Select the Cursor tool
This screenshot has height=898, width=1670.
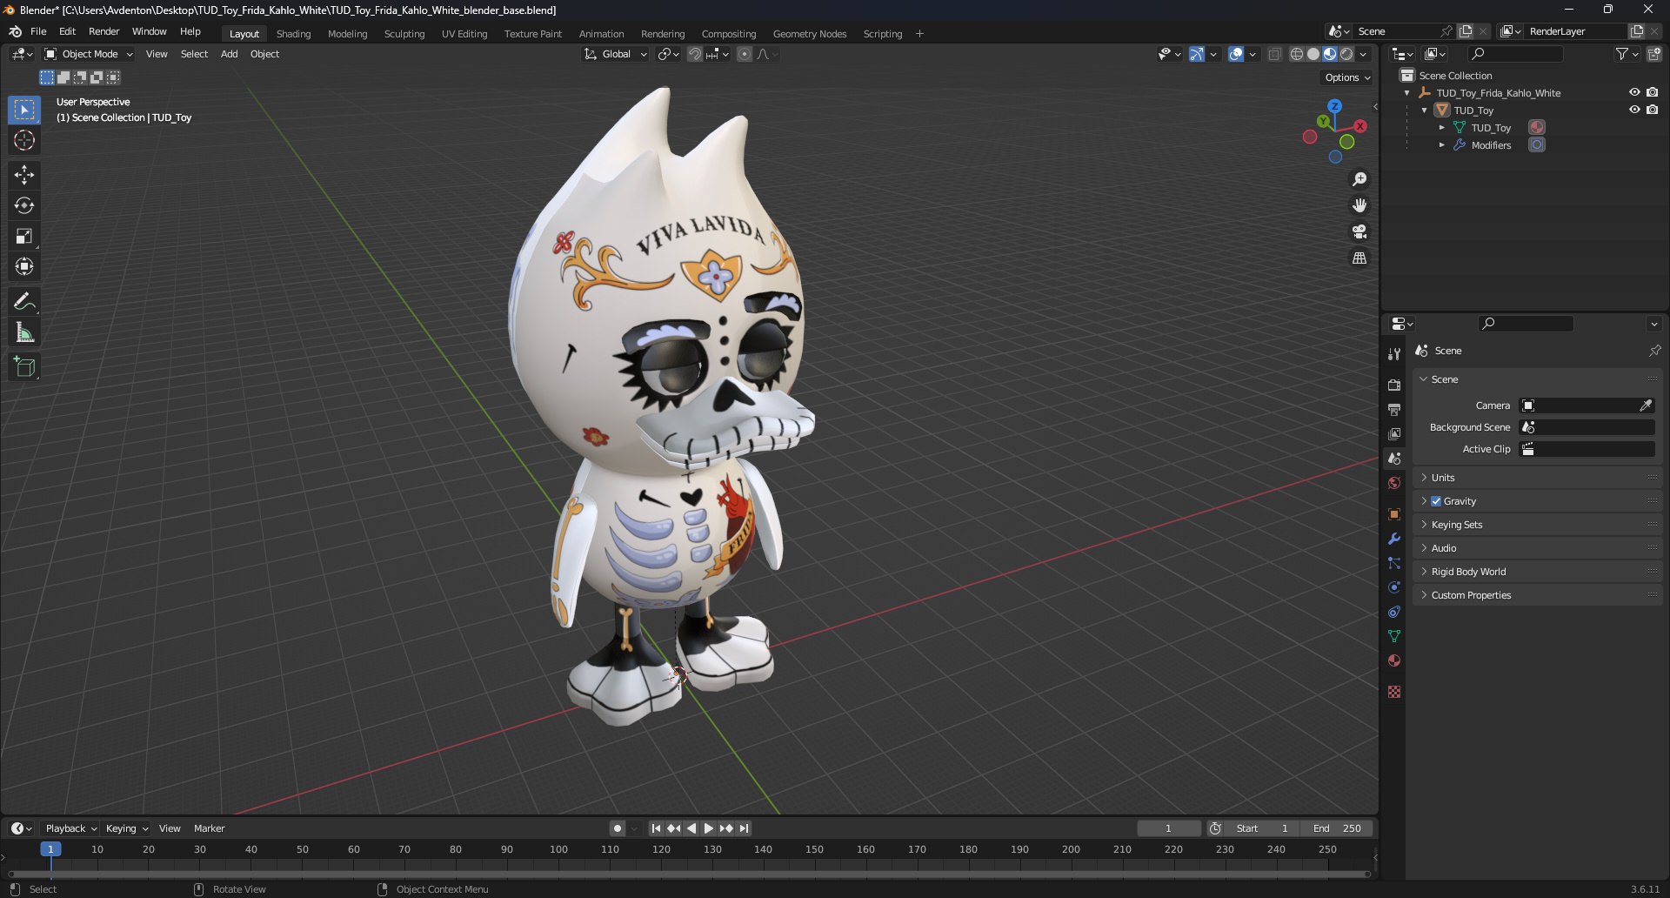tap(24, 140)
